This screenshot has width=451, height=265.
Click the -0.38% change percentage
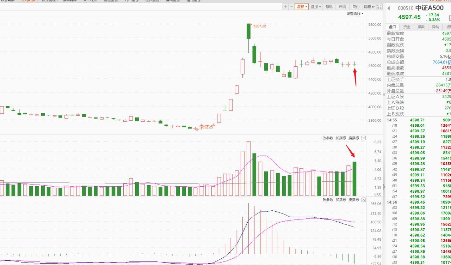click(x=433, y=20)
